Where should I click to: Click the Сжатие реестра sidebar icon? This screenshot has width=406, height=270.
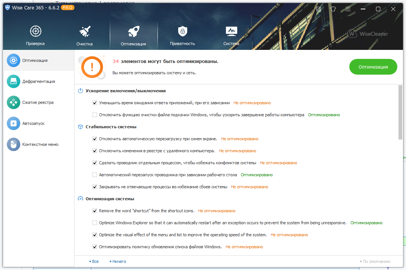pos(14,102)
